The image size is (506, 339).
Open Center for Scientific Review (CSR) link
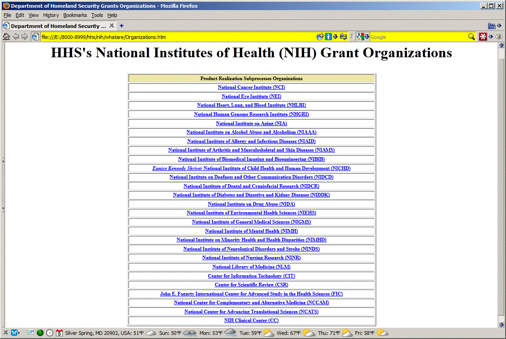click(x=251, y=285)
